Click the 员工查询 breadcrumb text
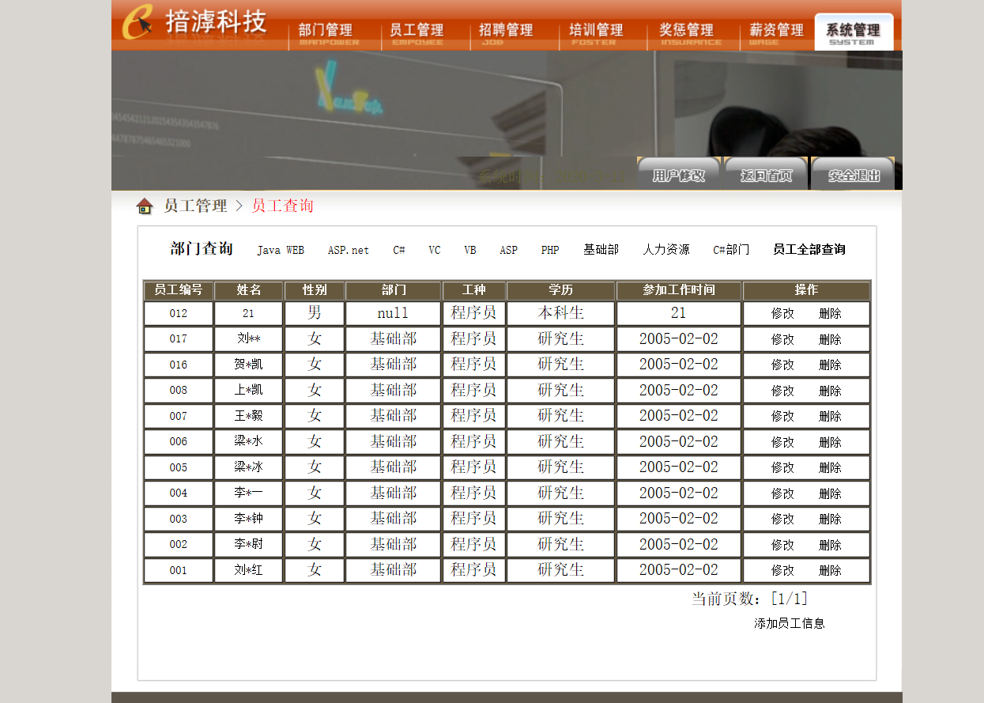This screenshot has height=703, width=984. point(282,206)
